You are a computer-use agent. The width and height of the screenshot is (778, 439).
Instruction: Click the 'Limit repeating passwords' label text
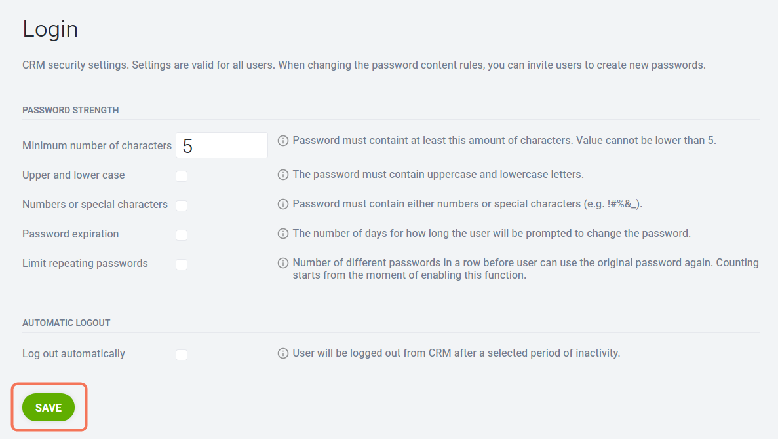(85, 264)
